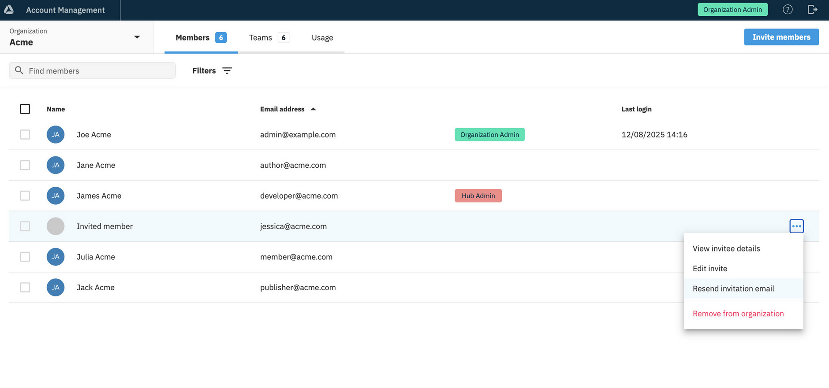Screen dimensions: 829x388
Task: Click the Members count badge 6
Action: (x=221, y=37)
